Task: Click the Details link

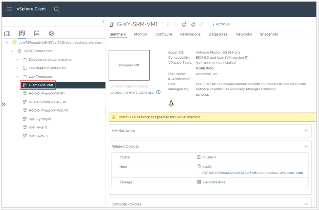Action: coord(202,95)
